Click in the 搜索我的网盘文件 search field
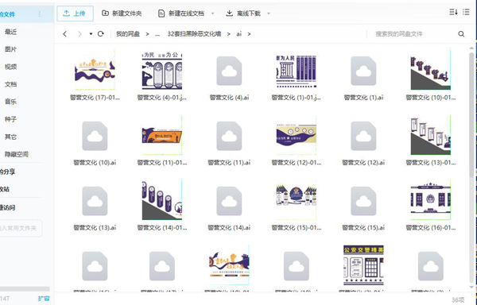477x305 pixels. click(413, 34)
